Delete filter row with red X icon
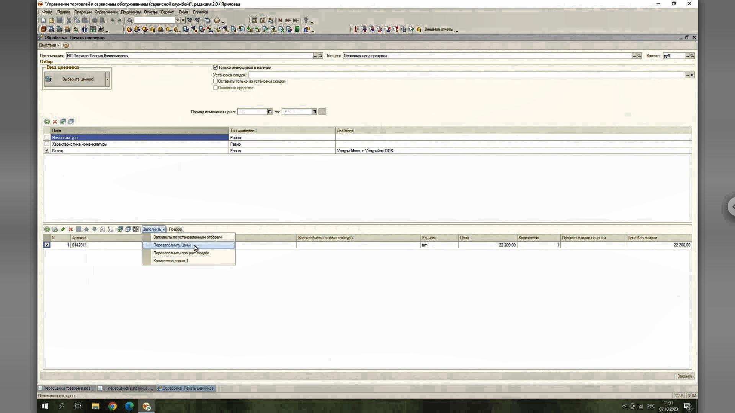This screenshot has height=413, width=735. (x=55, y=122)
